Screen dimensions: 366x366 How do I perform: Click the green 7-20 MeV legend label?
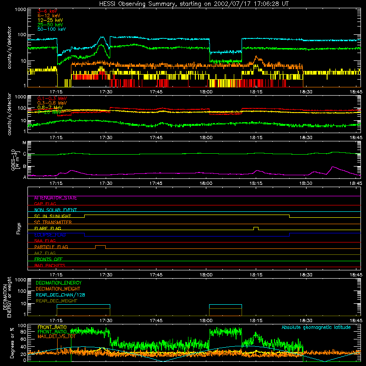[x=49, y=112]
